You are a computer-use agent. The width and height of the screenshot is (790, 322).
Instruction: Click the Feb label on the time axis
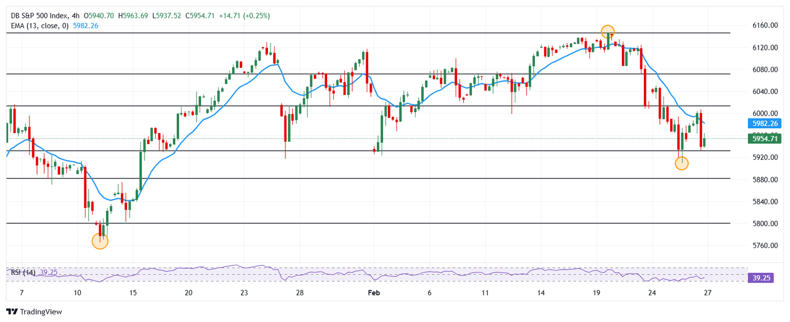coord(375,293)
